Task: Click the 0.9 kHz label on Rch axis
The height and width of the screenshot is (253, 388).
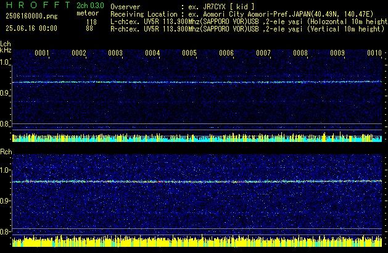Action: [4, 201]
